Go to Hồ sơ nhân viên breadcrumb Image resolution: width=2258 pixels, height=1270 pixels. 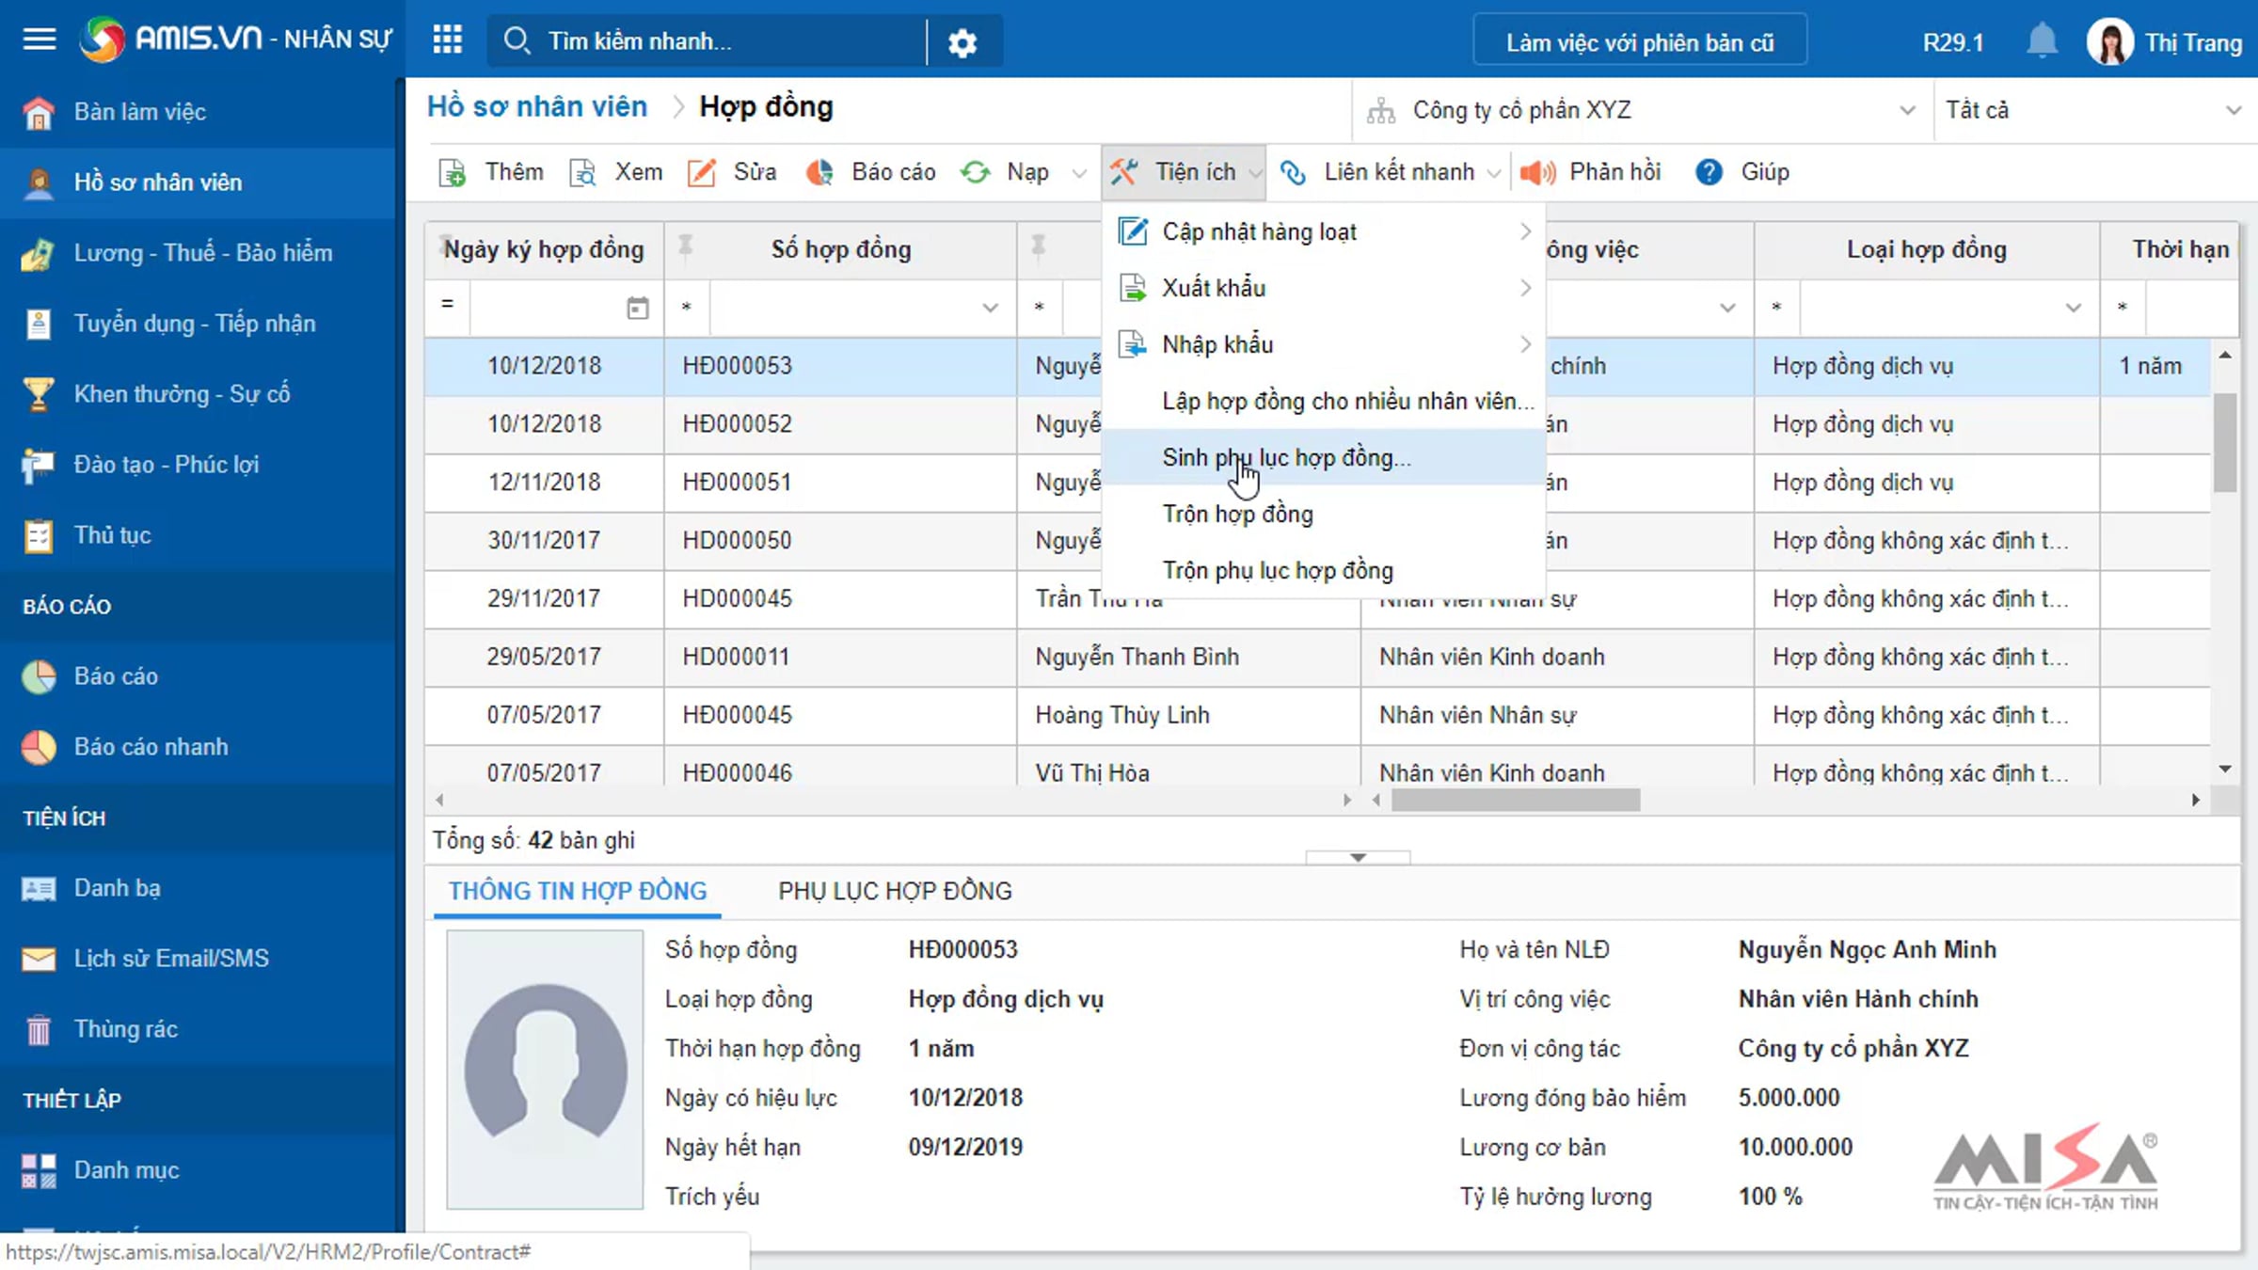tap(537, 106)
